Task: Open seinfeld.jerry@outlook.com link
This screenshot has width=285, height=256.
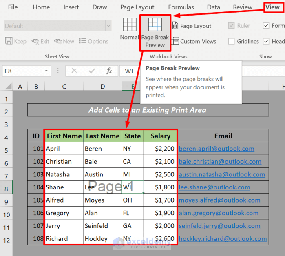Action: coord(220,226)
